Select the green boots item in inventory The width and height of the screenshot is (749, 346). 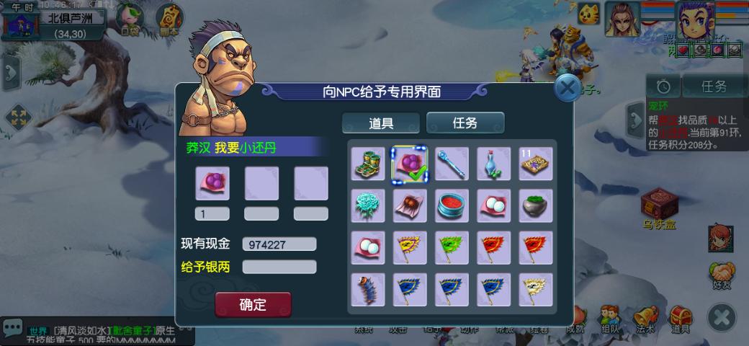[x=368, y=164]
